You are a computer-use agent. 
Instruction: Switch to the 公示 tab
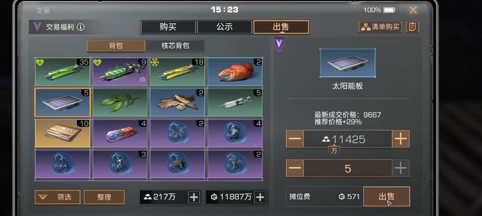(225, 27)
